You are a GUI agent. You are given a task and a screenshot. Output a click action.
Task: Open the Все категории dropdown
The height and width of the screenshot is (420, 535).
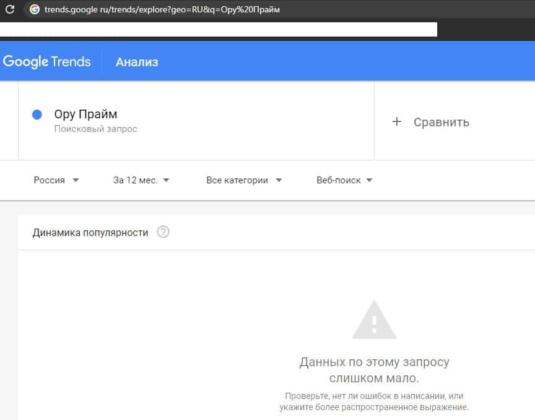[244, 180]
